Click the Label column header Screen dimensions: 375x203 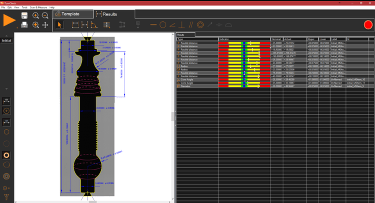(338, 39)
